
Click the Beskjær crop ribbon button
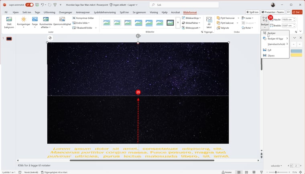coord(264,22)
